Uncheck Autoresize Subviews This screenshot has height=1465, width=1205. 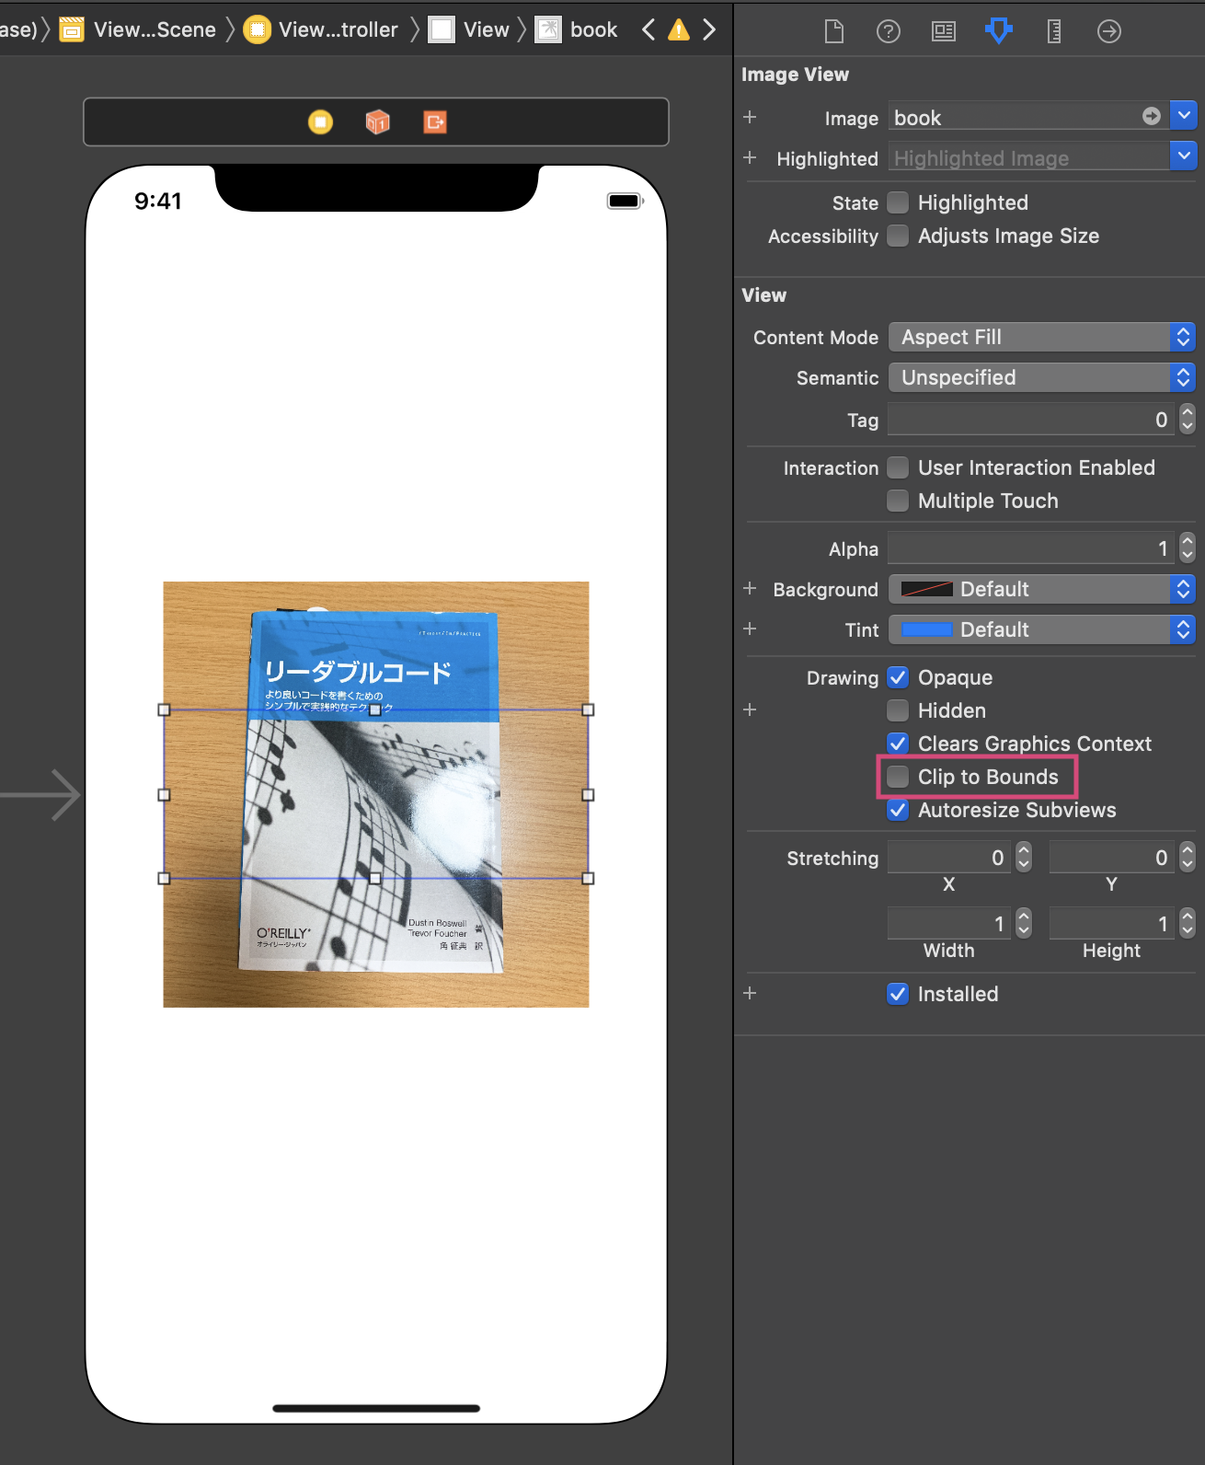[x=898, y=810]
